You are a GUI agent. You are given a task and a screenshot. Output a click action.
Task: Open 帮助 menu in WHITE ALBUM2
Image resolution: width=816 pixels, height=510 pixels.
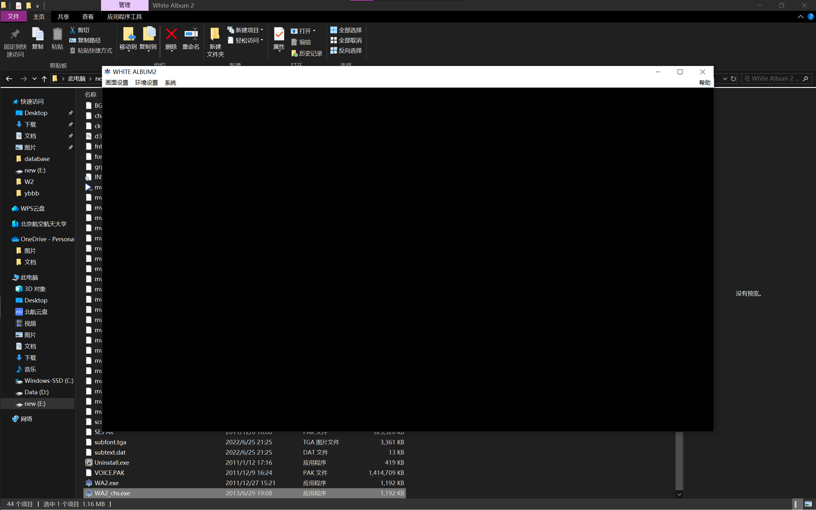pos(704,83)
